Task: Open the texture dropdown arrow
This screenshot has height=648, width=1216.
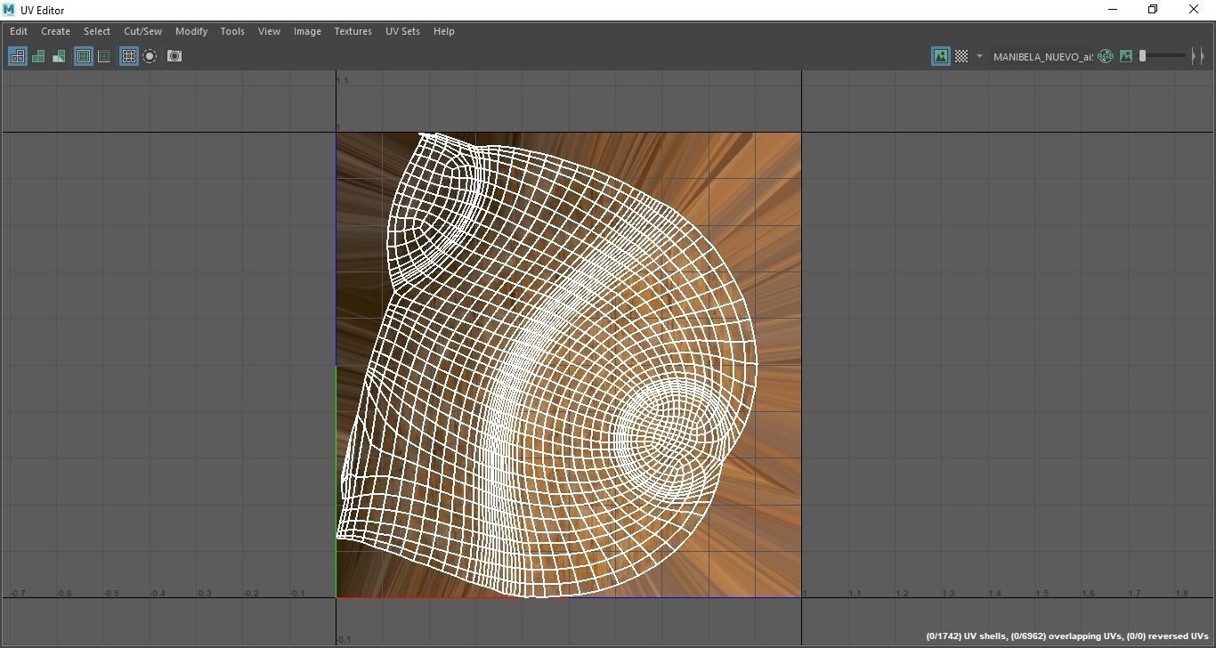Action: [979, 56]
